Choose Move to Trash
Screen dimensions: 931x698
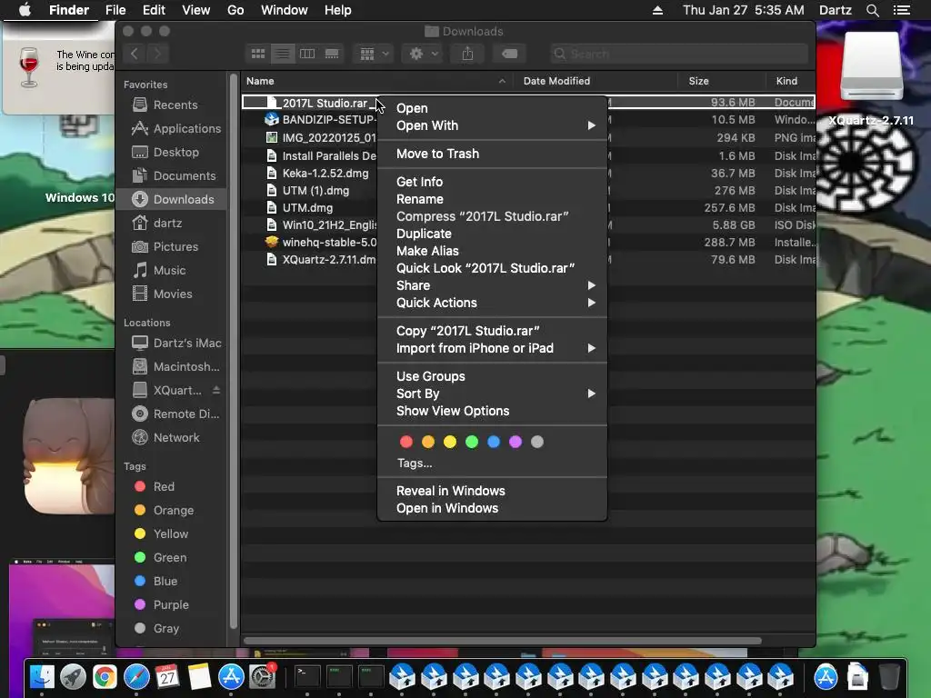(492, 154)
